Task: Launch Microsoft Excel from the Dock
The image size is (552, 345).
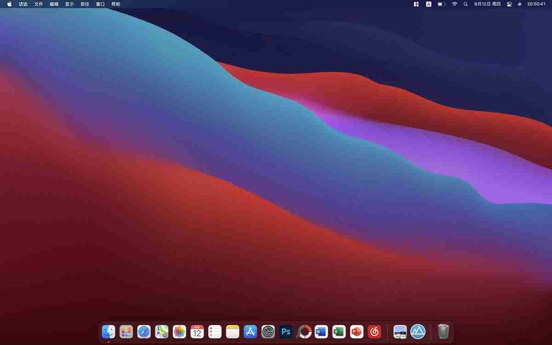Action: [x=339, y=331]
